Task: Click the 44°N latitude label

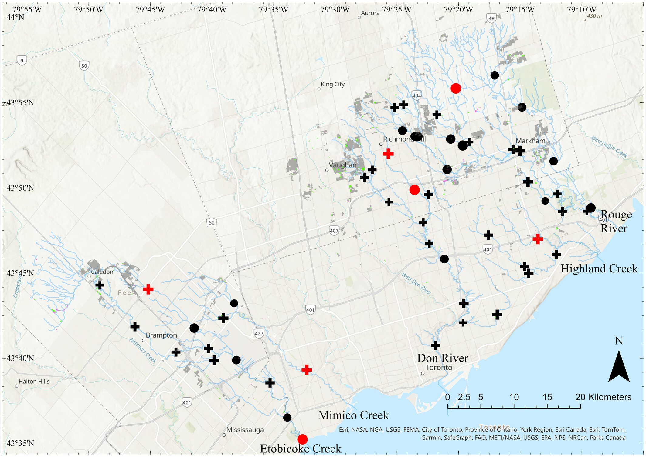Action: (x=15, y=17)
